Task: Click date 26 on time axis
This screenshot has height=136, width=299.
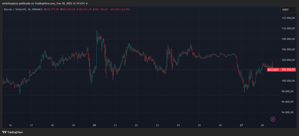Action: (x=220, y=125)
